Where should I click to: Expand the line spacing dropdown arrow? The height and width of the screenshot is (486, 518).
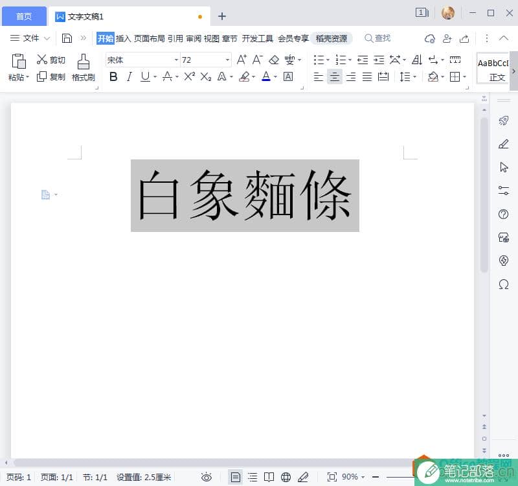pos(415,77)
